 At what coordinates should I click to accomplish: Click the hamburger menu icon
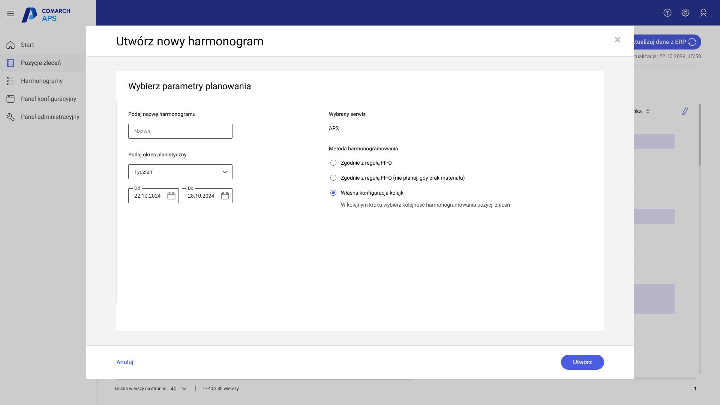point(10,13)
